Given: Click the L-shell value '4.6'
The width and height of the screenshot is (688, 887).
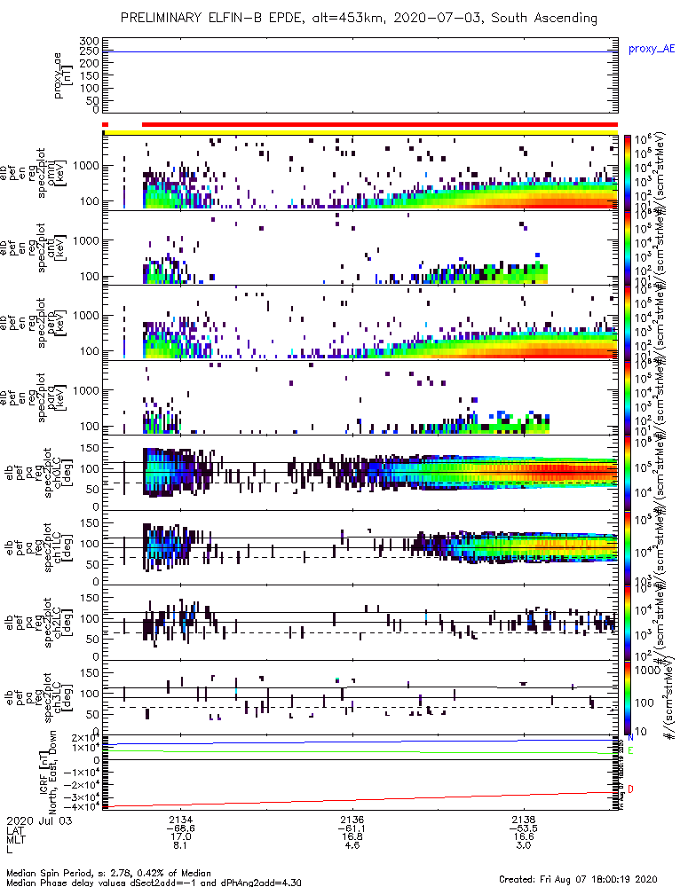Looking at the screenshot, I should click(352, 845).
